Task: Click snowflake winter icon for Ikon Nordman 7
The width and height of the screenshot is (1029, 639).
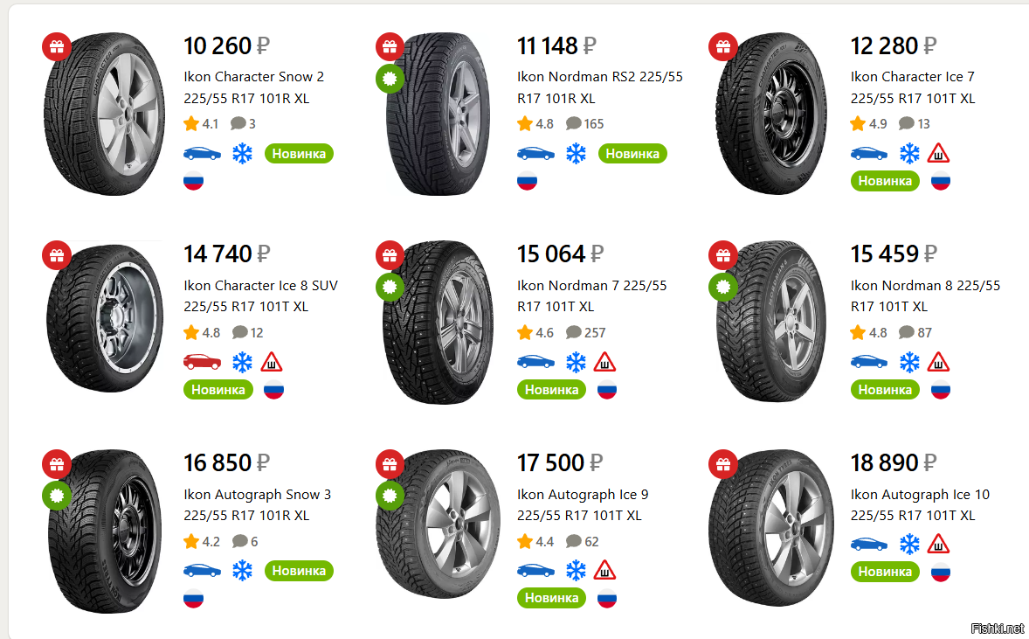Action: pos(576,362)
